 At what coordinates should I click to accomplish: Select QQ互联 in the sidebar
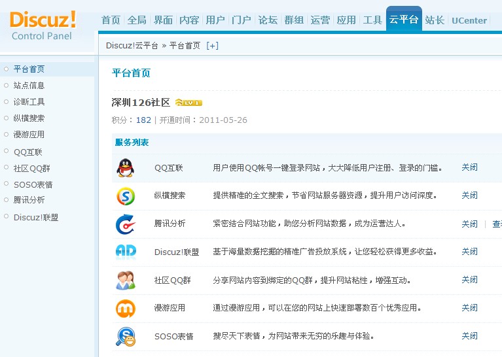[28, 152]
